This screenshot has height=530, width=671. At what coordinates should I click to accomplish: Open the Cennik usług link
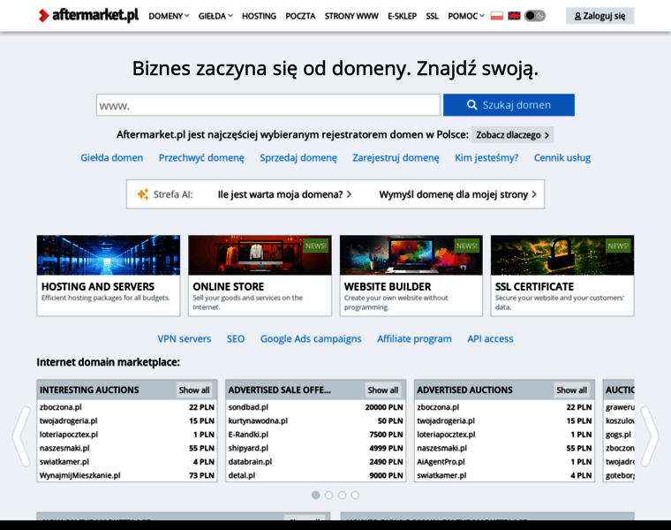click(x=562, y=157)
